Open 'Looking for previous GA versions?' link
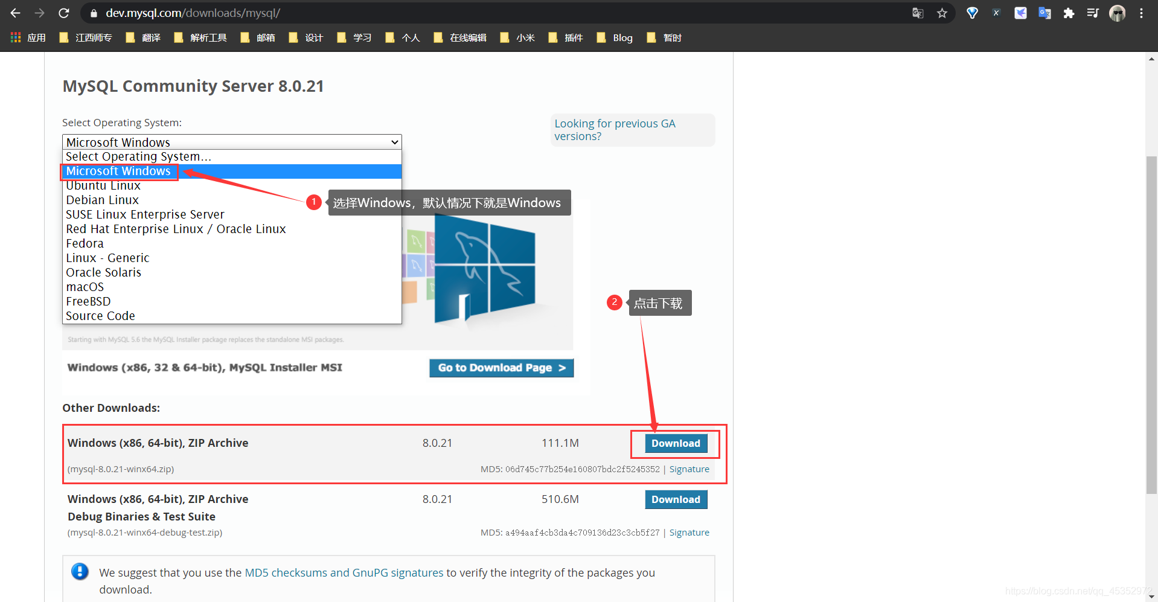The width and height of the screenshot is (1158, 602). [615, 130]
